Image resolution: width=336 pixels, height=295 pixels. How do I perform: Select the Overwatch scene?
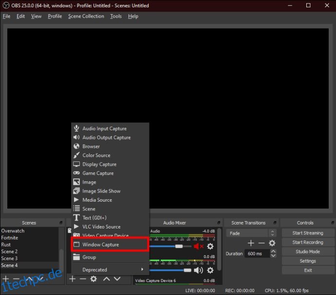[30, 231]
